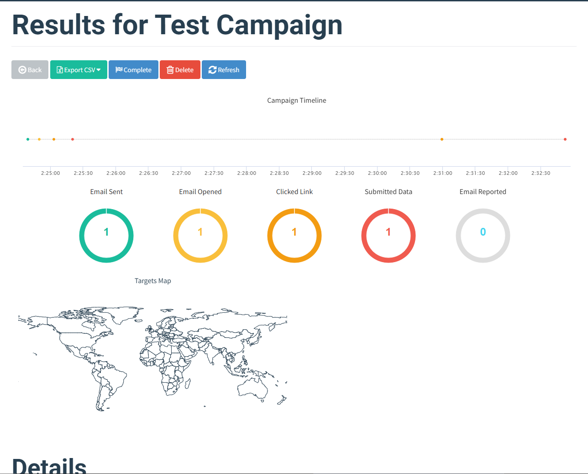Image resolution: width=588 pixels, height=474 pixels.
Task: Click the Clicked Link orange donut chart
Action: pos(294,236)
